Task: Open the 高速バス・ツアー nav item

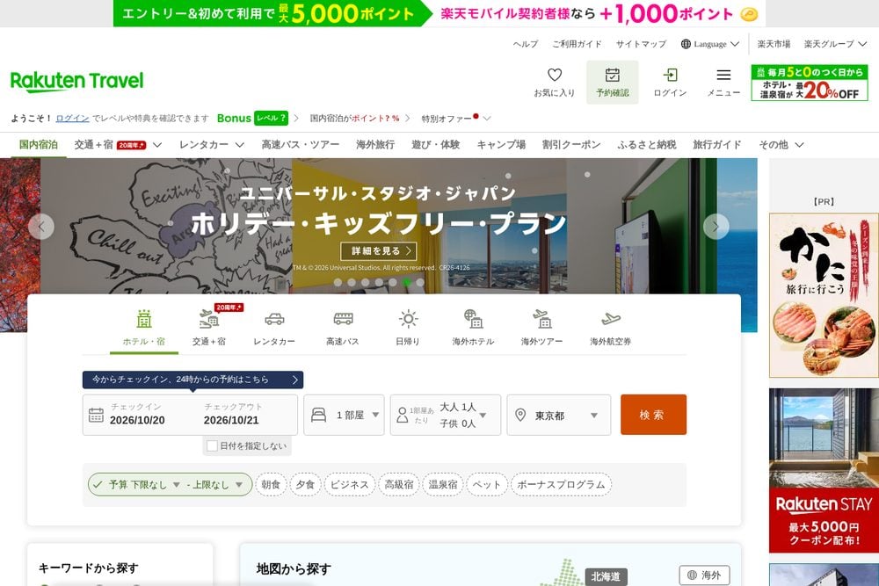Action: point(301,145)
